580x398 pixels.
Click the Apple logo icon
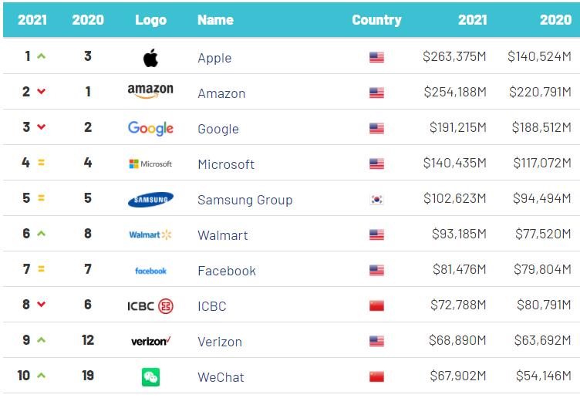[150, 58]
